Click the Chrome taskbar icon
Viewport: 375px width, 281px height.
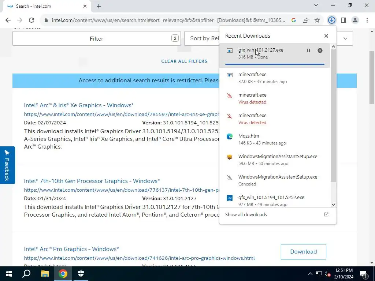63,274
